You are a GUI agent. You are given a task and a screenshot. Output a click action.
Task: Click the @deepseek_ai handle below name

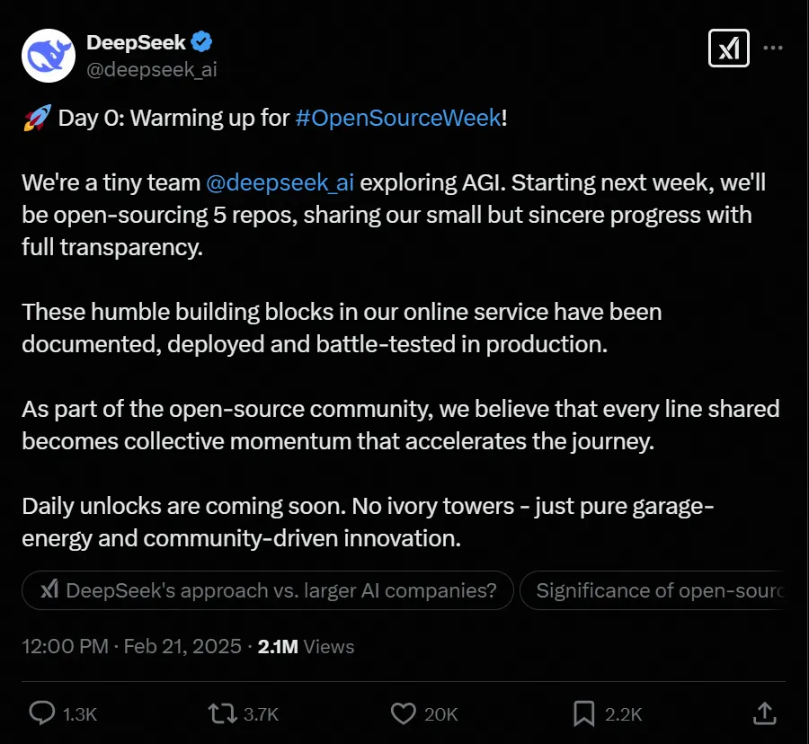coord(151,68)
